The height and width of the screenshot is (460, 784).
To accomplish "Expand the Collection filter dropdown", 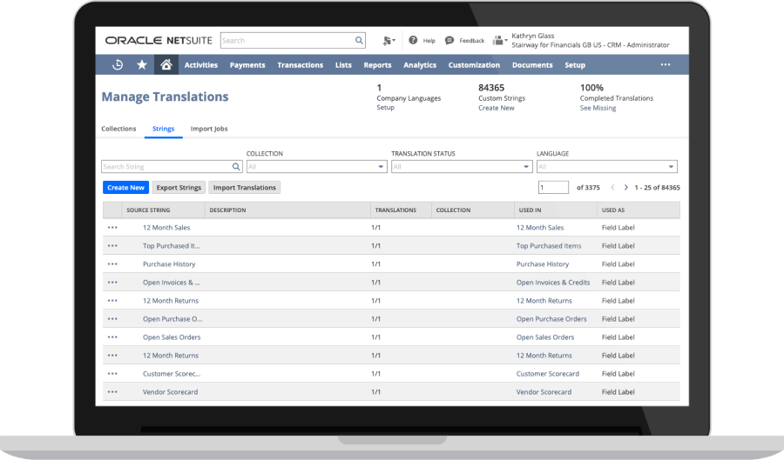I will pyautogui.click(x=381, y=166).
